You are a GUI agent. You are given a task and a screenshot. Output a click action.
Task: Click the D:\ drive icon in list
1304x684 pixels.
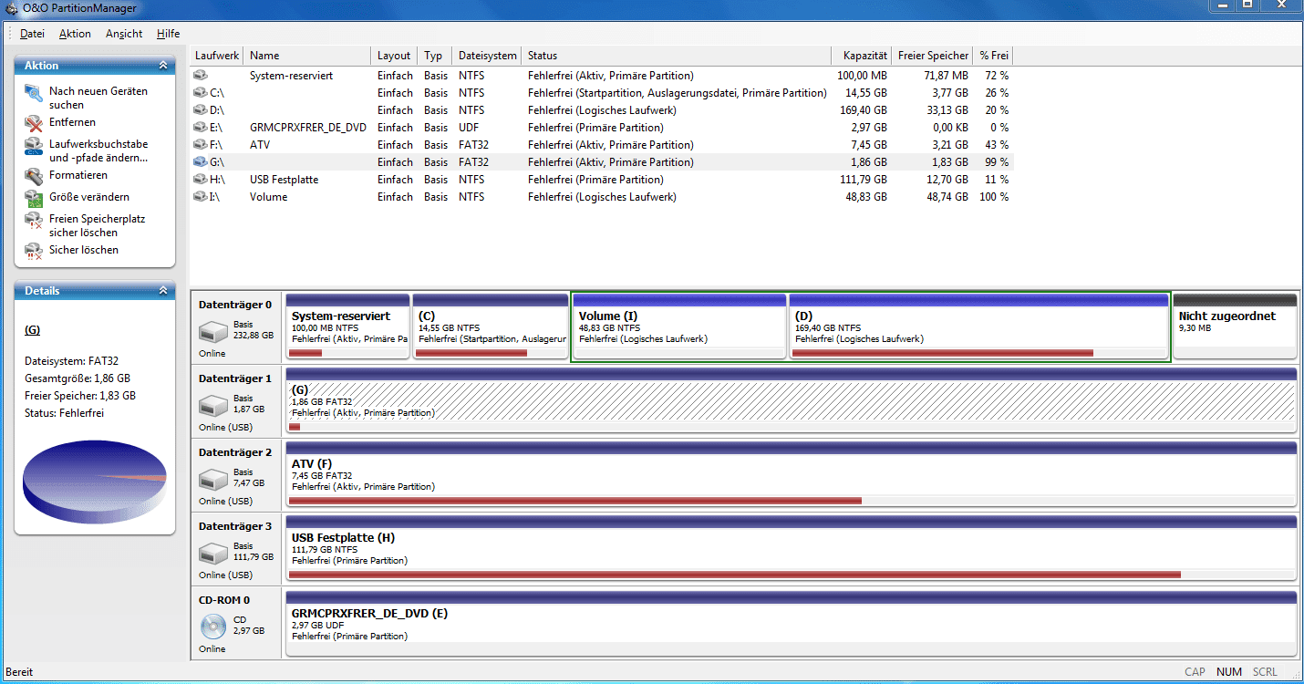[x=201, y=110]
